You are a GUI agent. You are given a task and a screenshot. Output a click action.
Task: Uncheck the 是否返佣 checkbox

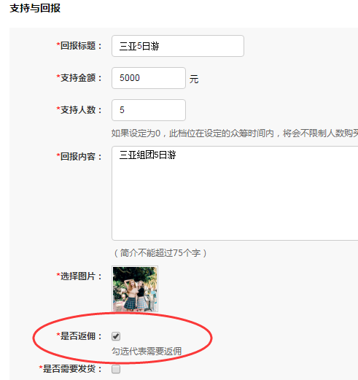116,336
